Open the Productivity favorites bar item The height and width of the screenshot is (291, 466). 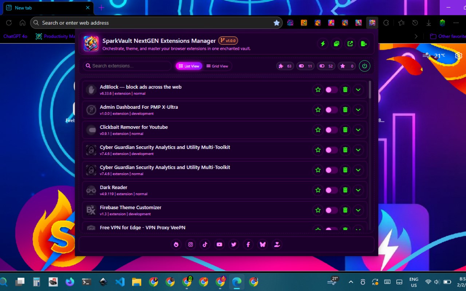tap(56, 36)
